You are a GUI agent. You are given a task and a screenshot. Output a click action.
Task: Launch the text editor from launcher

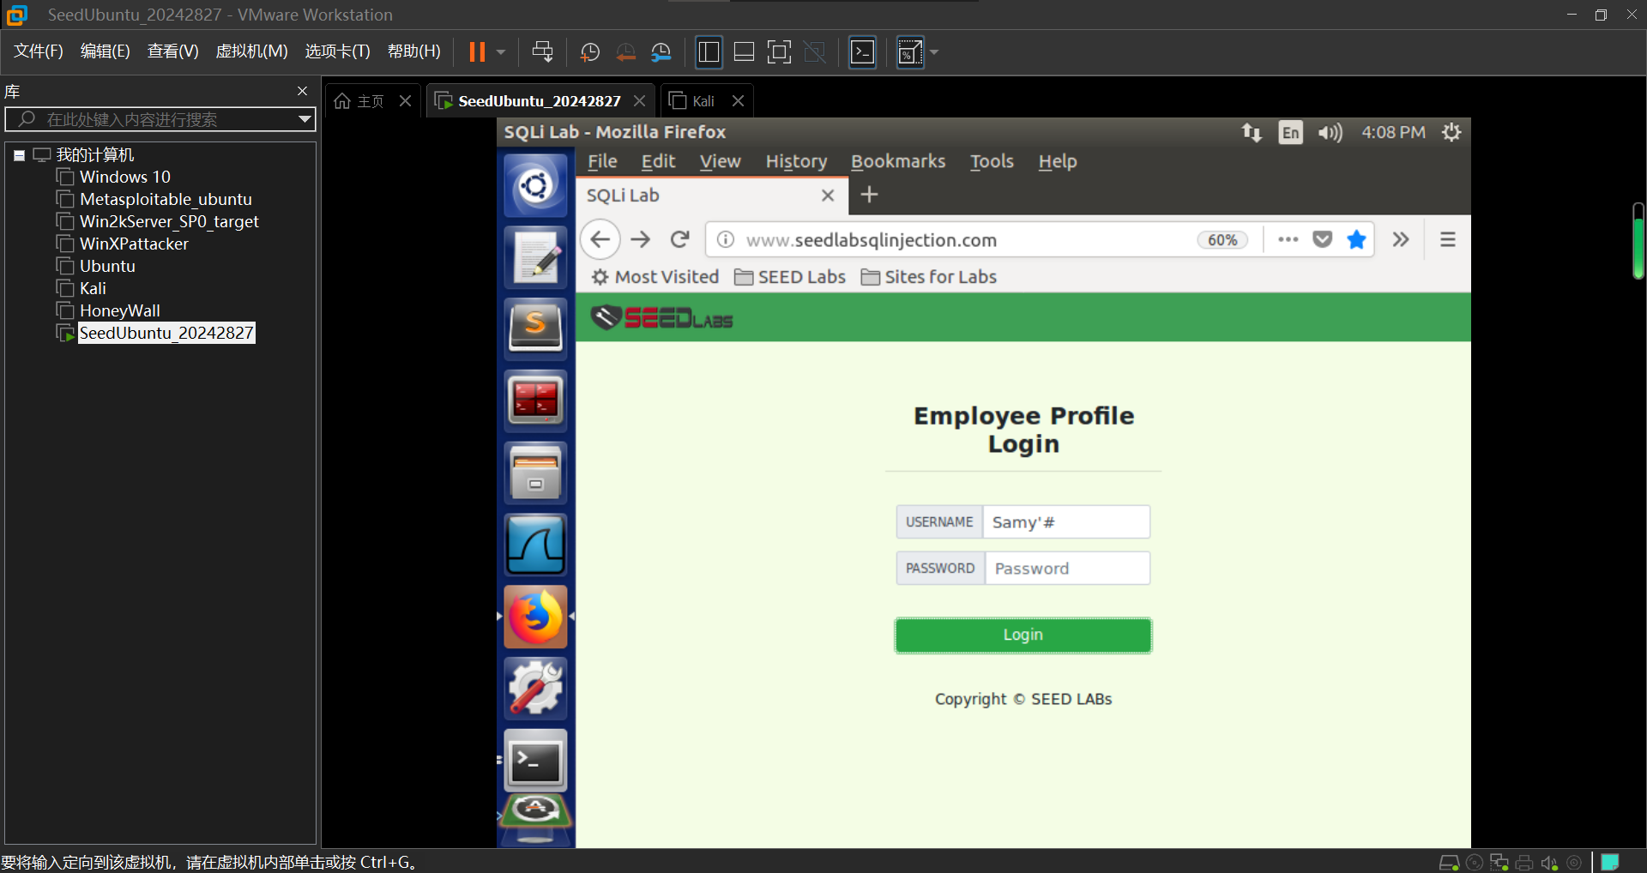[x=535, y=257]
